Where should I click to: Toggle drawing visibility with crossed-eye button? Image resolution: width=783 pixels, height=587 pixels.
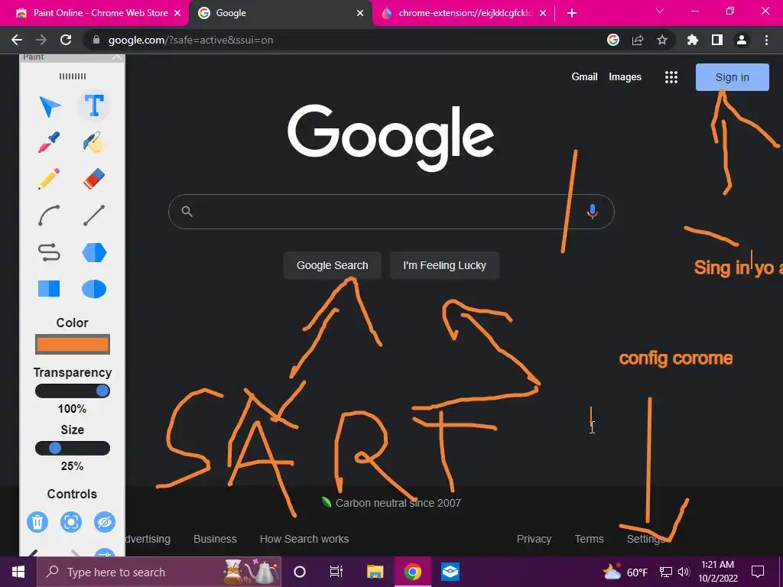click(104, 522)
